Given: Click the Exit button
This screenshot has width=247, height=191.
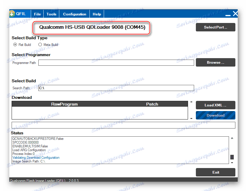Looking at the screenshot, I should [x=216, y=172].
